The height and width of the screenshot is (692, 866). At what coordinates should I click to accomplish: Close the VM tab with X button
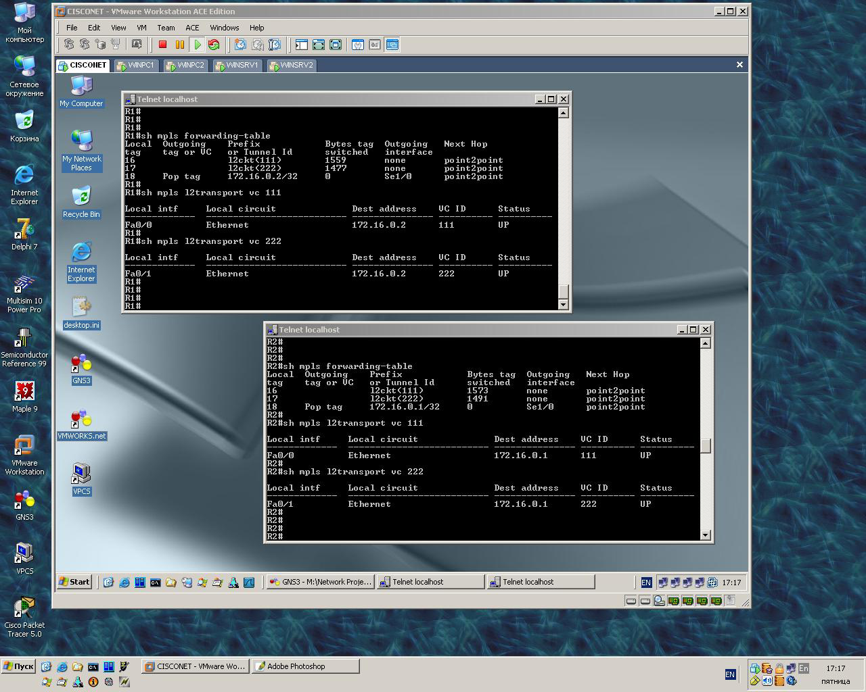pyautogui.click(x=739, y=65)
